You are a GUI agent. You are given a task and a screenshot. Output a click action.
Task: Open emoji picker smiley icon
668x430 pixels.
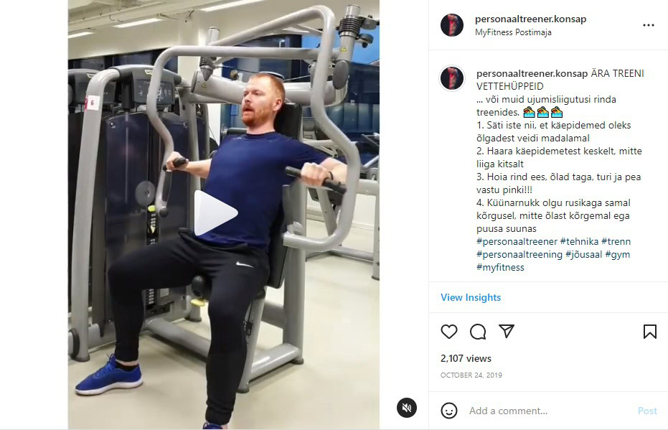pos(448,411)
